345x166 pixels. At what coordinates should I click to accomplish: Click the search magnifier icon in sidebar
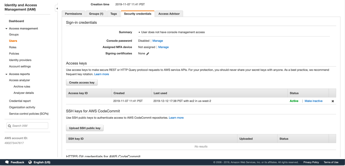click(x=9, y=126)
